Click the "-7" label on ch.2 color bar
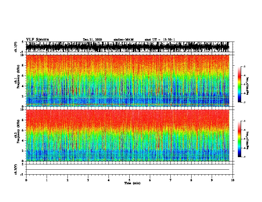262x202 pixels. (244, 157)
